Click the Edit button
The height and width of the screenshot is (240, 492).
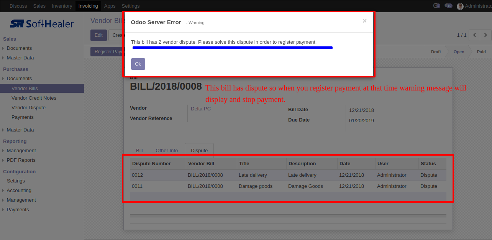98,35
